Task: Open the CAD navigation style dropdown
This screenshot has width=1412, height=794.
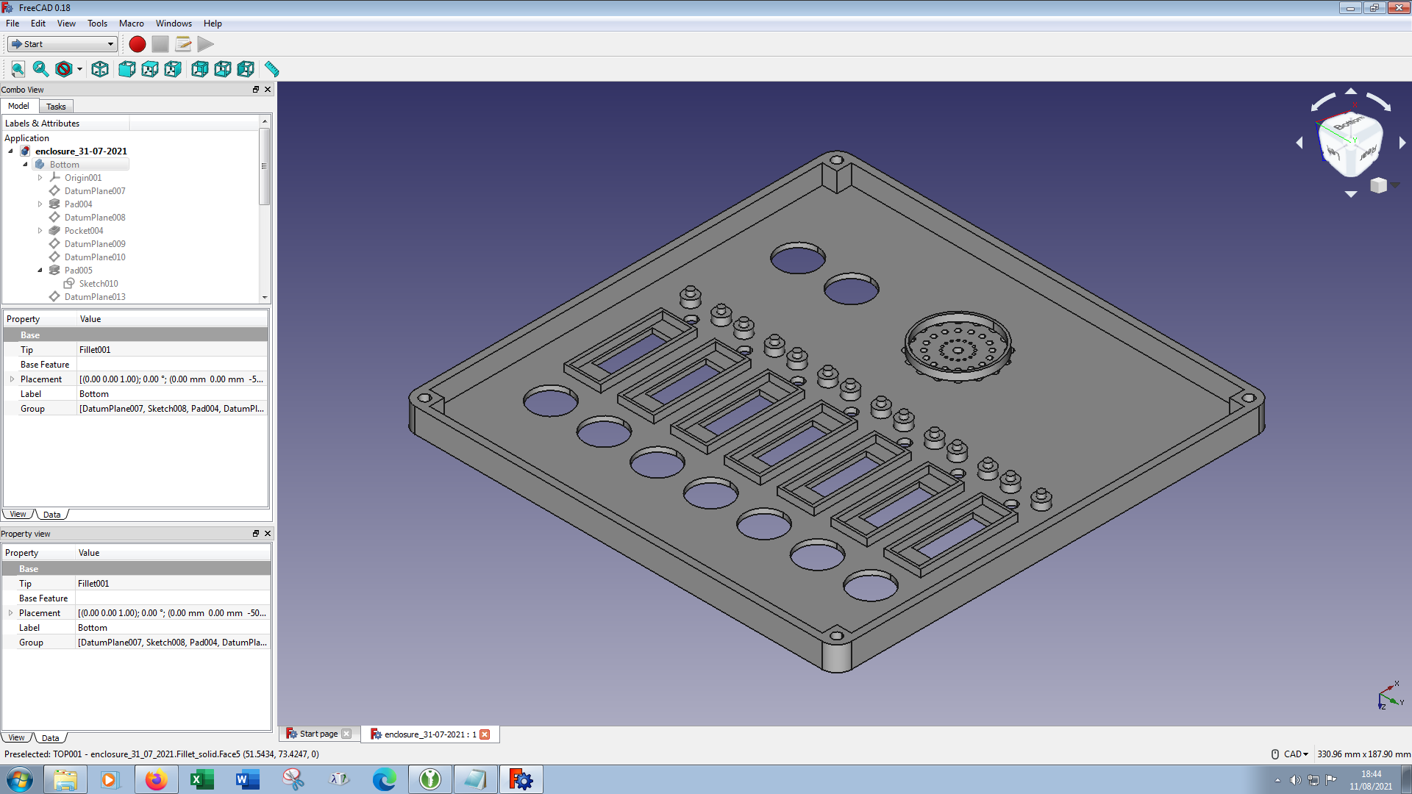Action: coord(1296,754)
